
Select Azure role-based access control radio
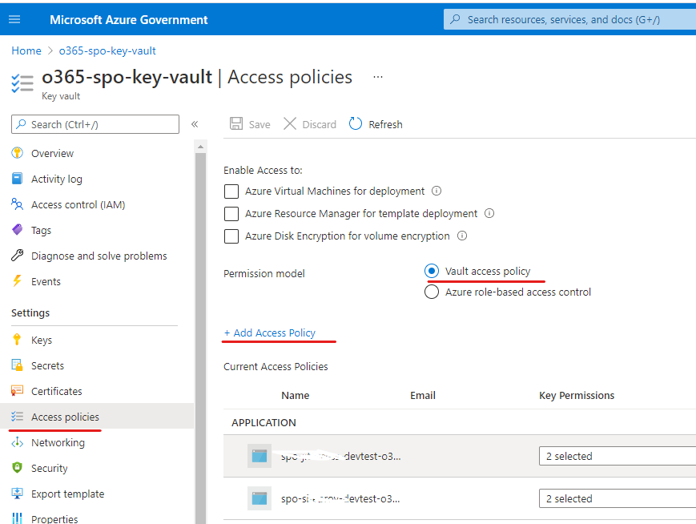(432, 292)
